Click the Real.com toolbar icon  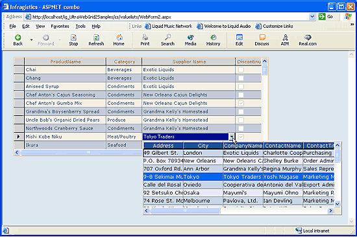pos(308,40)
